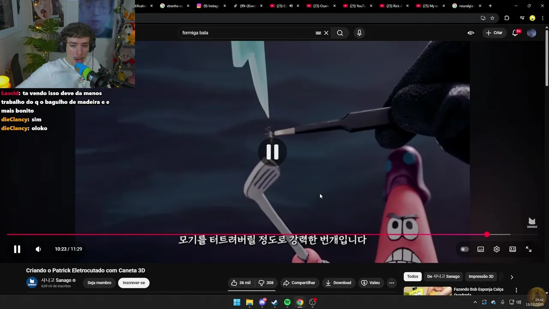Click the install/cast icon in address bar

pos(483,18)
